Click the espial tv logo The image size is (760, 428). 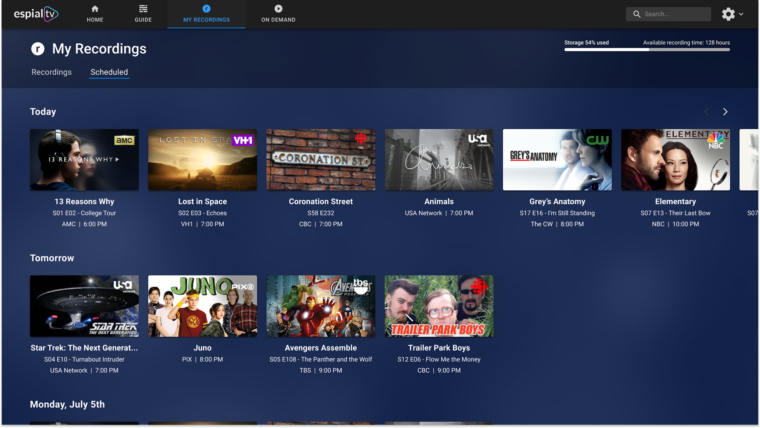click(36, 14)
